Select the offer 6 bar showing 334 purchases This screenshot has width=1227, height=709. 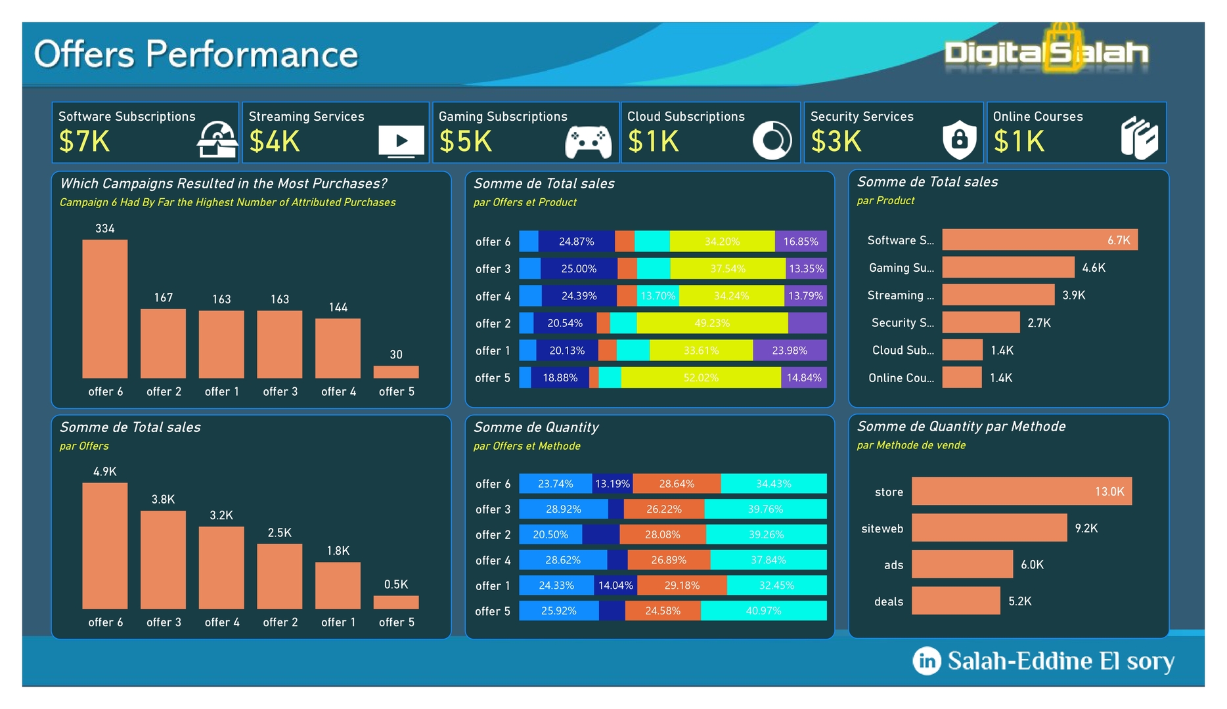(105, 309)
